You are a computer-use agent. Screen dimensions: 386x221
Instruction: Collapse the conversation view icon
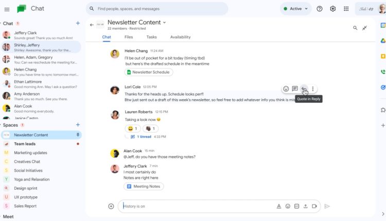click(364, 28)
